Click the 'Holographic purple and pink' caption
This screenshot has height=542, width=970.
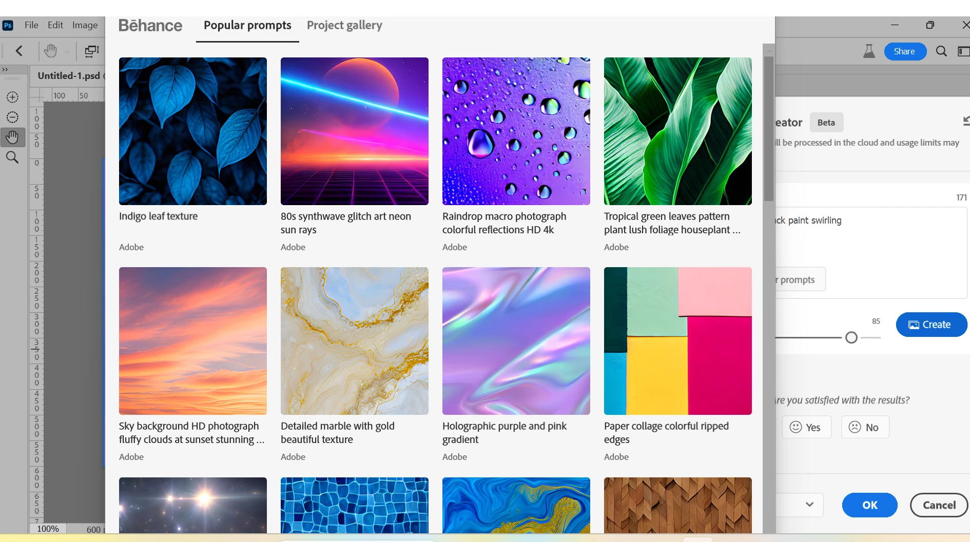pyautogui.click(x=505, y=426)
